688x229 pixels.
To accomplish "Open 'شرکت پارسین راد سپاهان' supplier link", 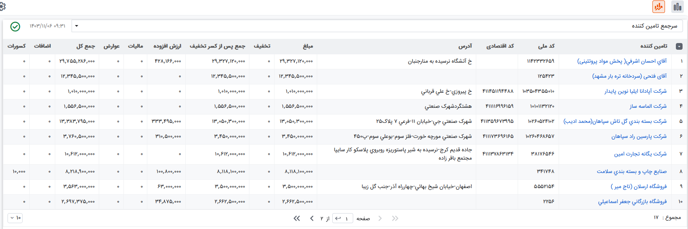I will point(639,136).
